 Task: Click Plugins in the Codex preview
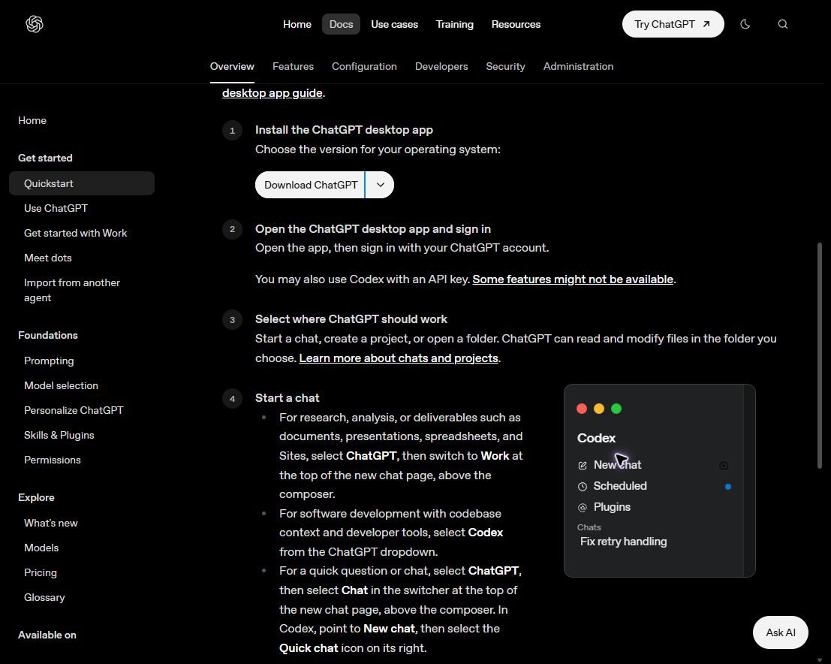(x=612, y=507)
